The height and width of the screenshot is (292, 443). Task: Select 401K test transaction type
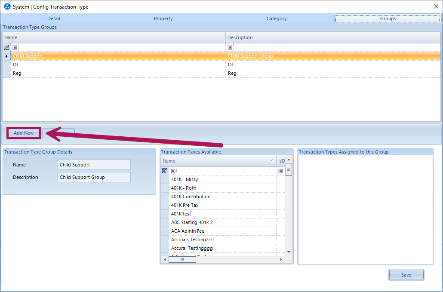pyautogui.click(x=223, y=214)
